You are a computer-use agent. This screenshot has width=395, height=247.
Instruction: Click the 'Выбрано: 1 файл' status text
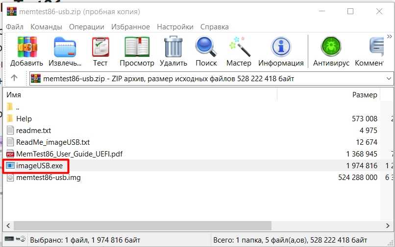85,240
